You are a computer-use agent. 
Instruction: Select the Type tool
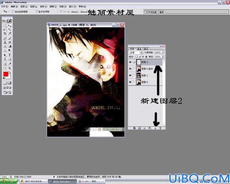point(10,55)
